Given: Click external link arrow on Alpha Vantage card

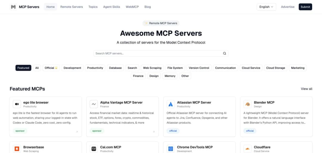Looking at the screenshot, I should tap(154, 132).
